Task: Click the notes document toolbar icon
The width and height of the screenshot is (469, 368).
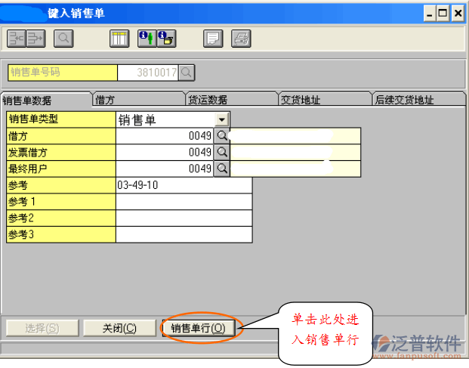Action: coord(213,39)
